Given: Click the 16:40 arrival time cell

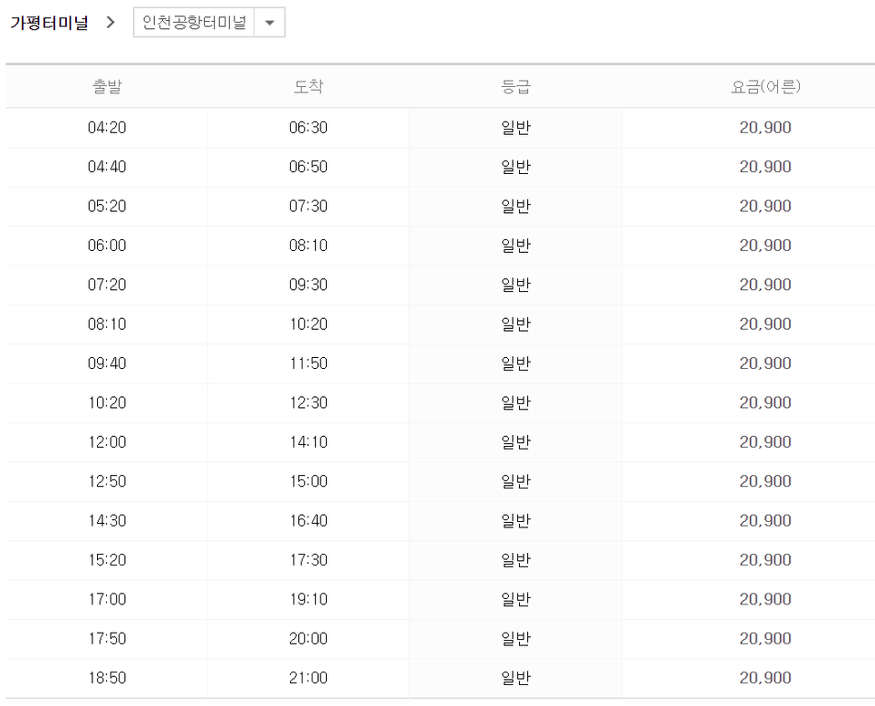Looking at the screenshot, I should 308,520.
